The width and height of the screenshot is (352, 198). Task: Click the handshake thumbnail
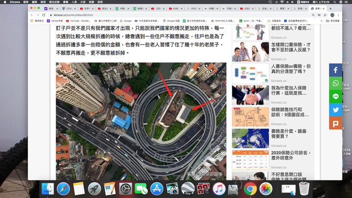click(x=250, y=95)
